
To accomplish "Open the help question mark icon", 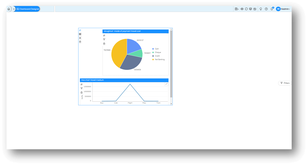I will click(266, 9).
